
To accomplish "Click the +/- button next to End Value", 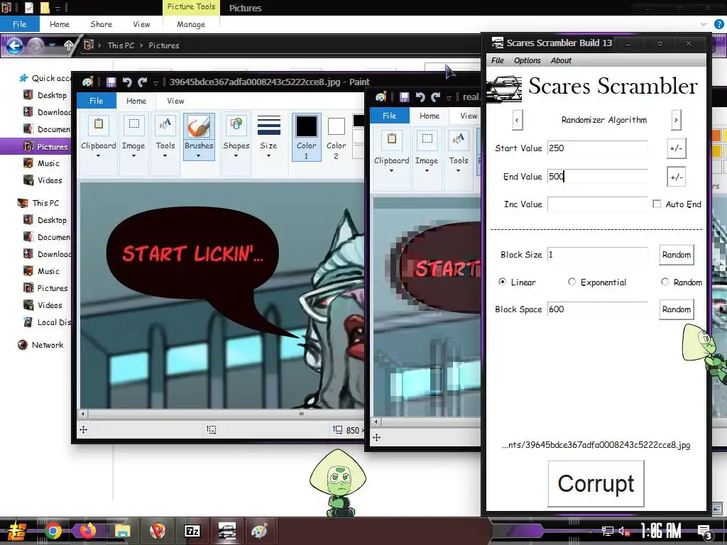I will pos(676,177).
